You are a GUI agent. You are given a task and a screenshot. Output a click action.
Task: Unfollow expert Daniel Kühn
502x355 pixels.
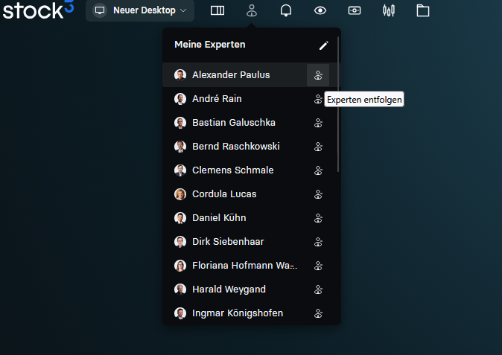point(318,218)
